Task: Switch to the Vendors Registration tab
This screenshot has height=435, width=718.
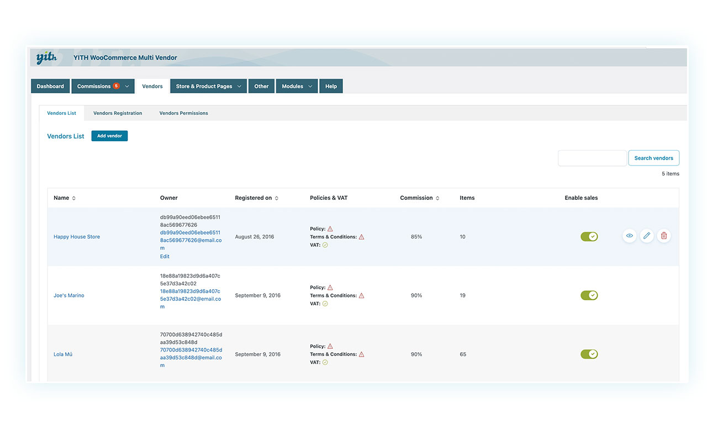Action: point(118,113)
